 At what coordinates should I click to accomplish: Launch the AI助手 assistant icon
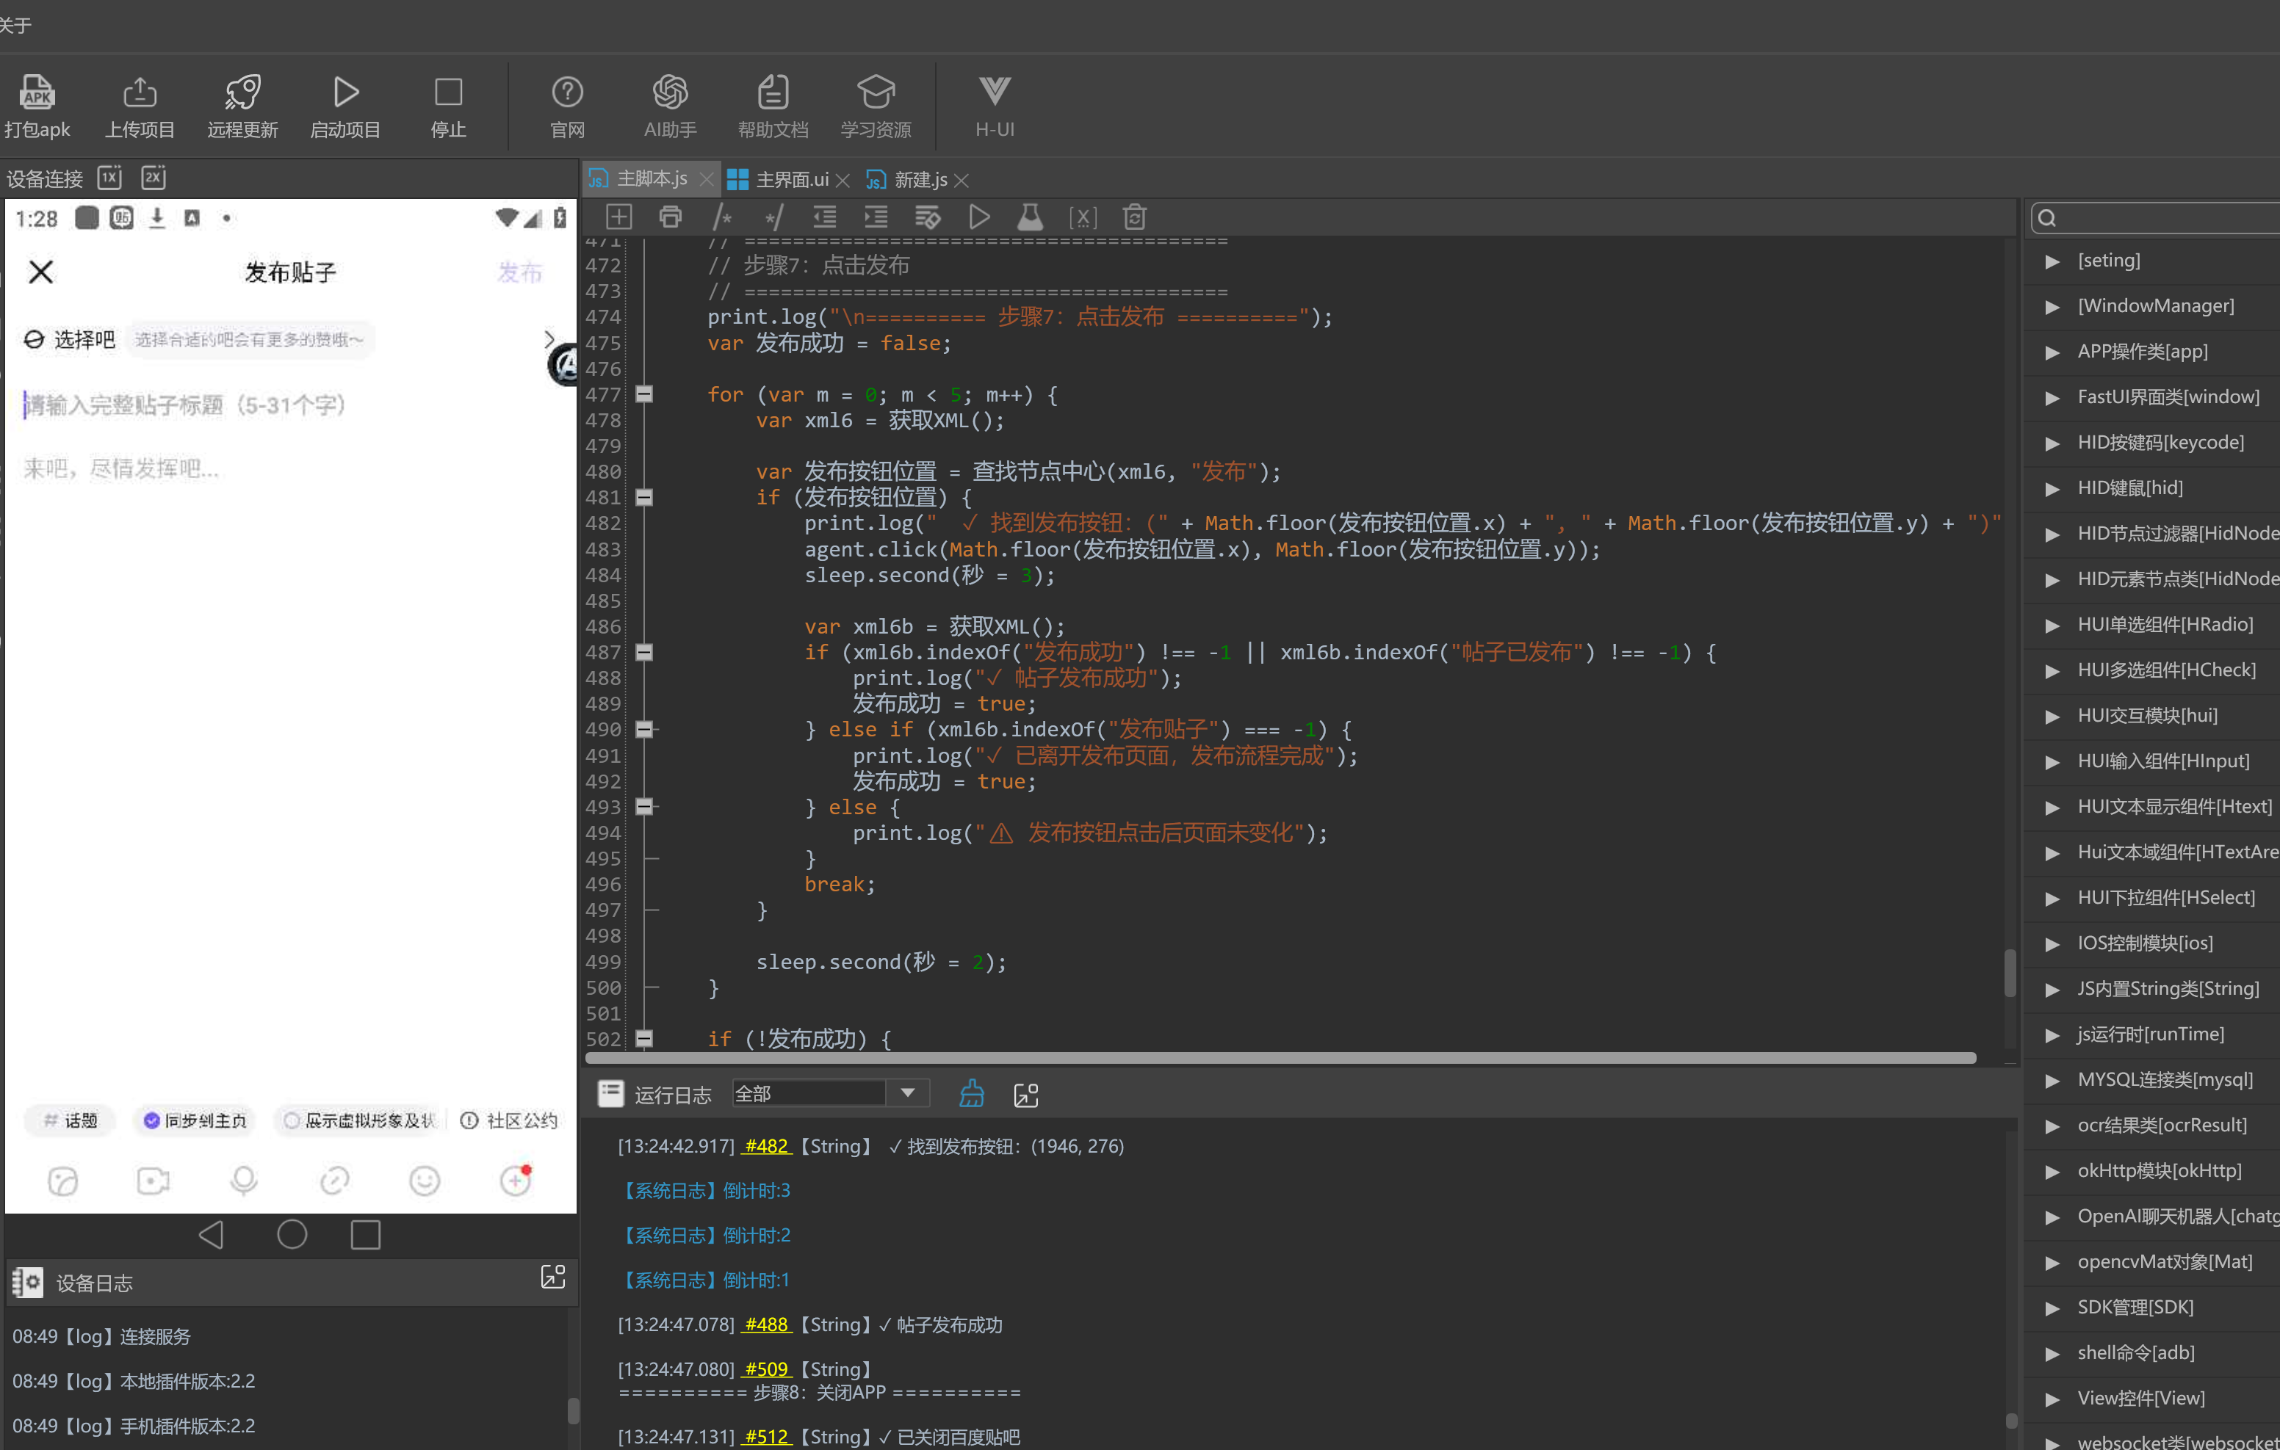(671, 92)
